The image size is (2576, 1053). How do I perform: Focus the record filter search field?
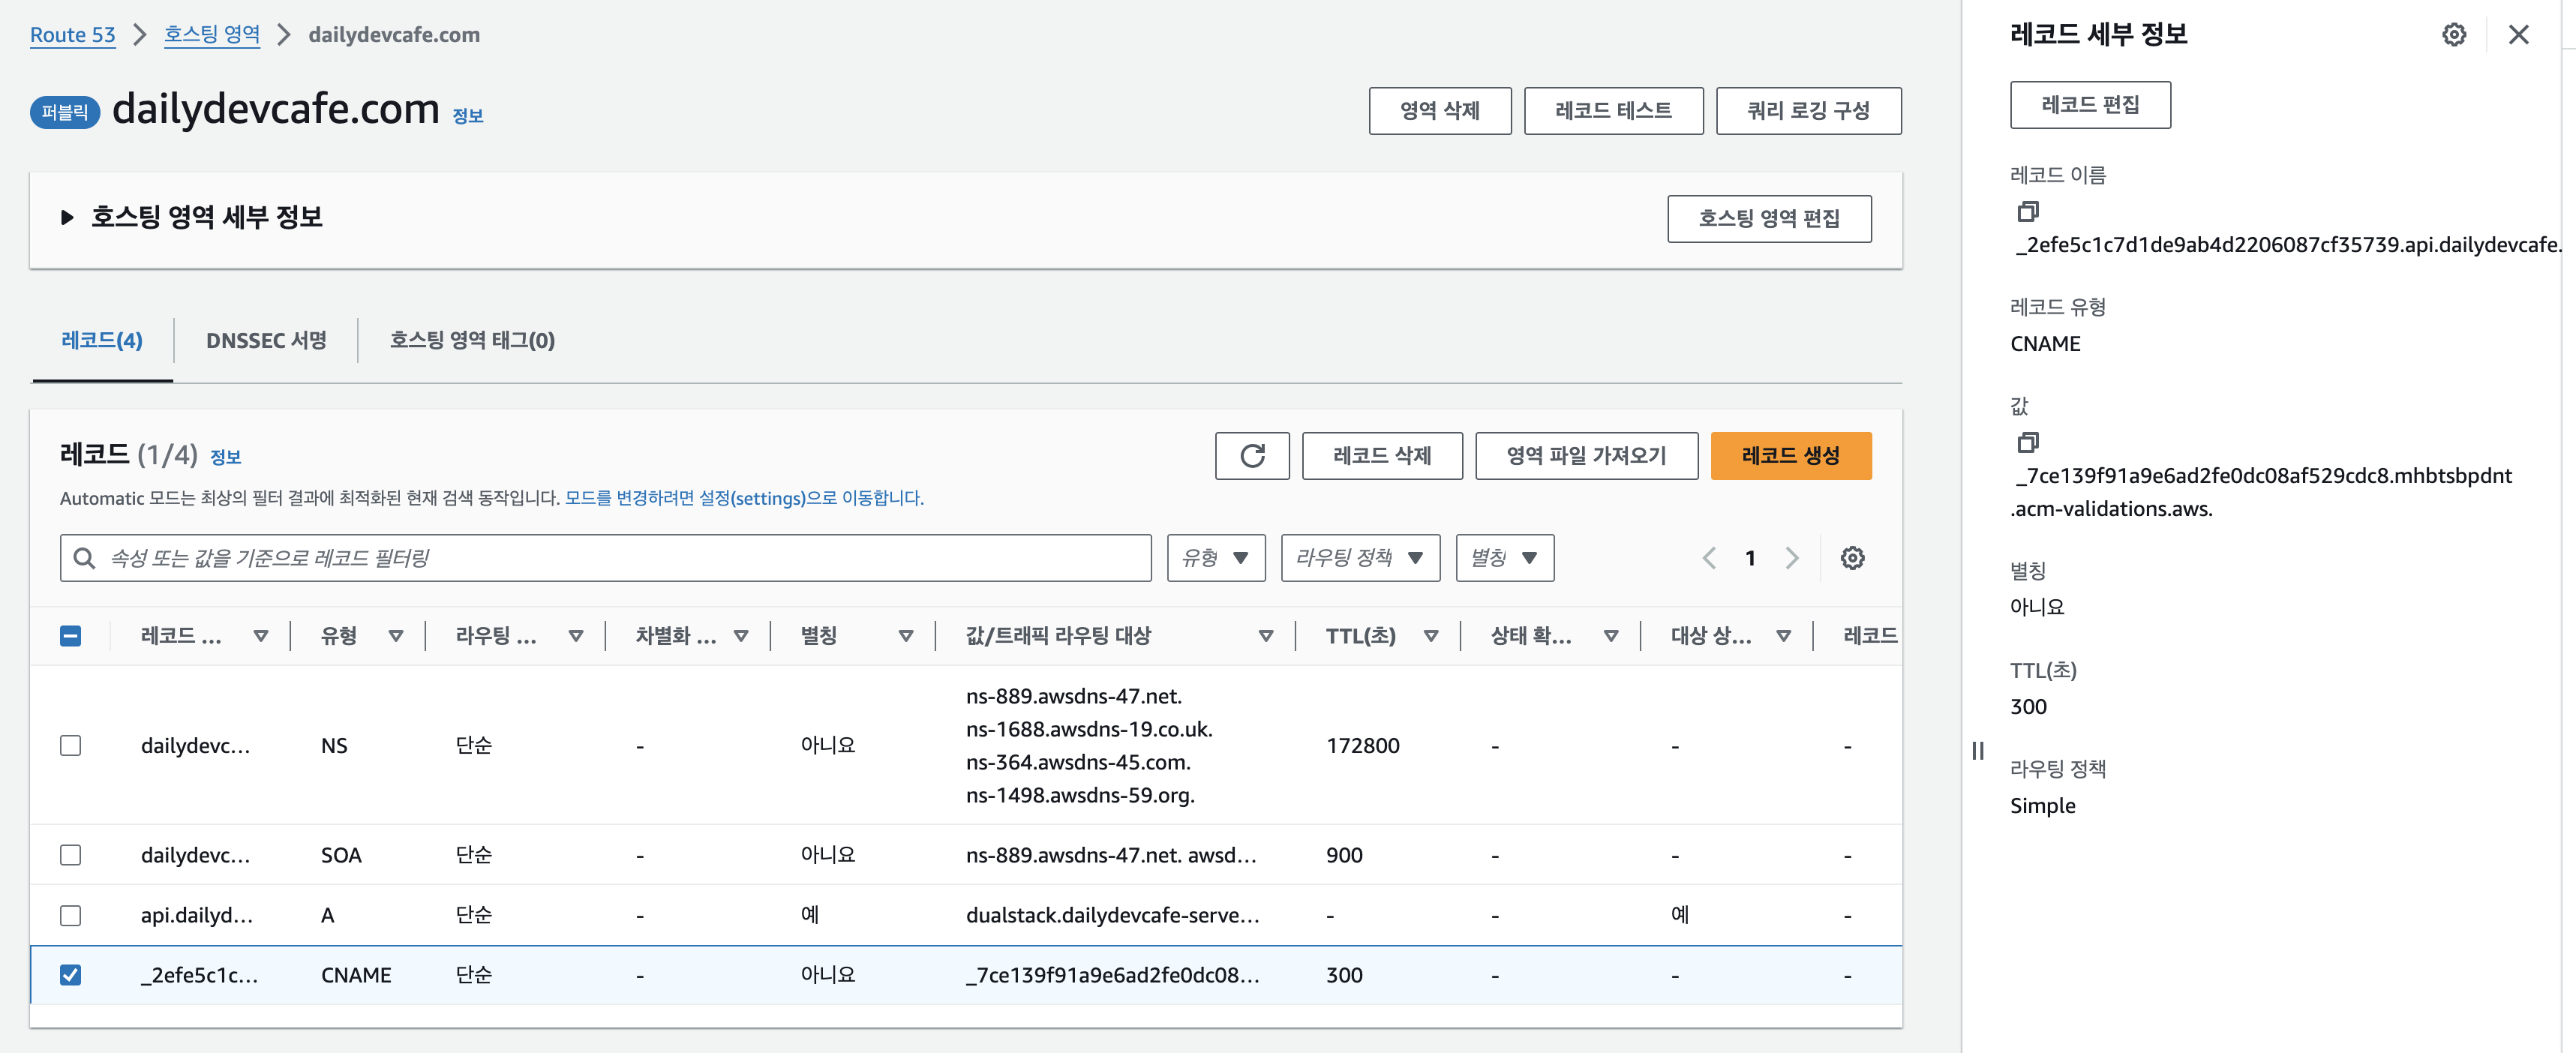click(605, 558)
